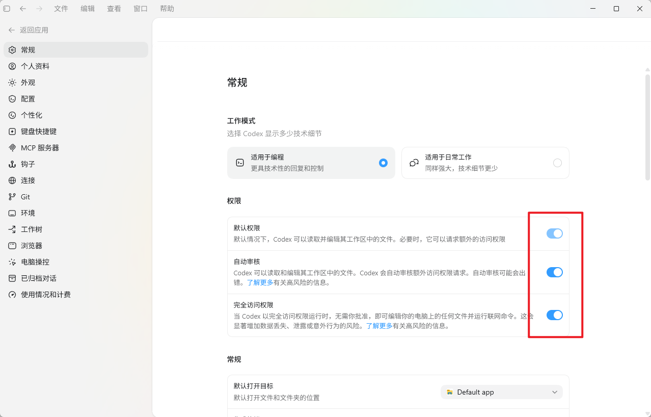
Task: Click the 使用情况和计费 gauge icon
Action: [12, 295]
